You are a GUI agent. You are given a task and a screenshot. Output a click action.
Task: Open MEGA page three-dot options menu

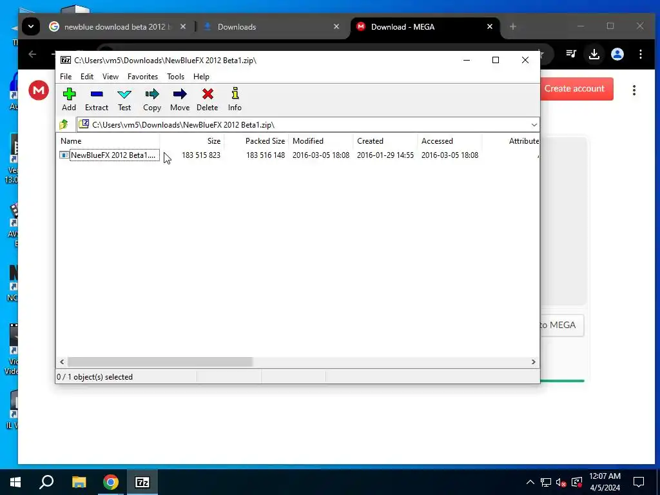[634, 90]
